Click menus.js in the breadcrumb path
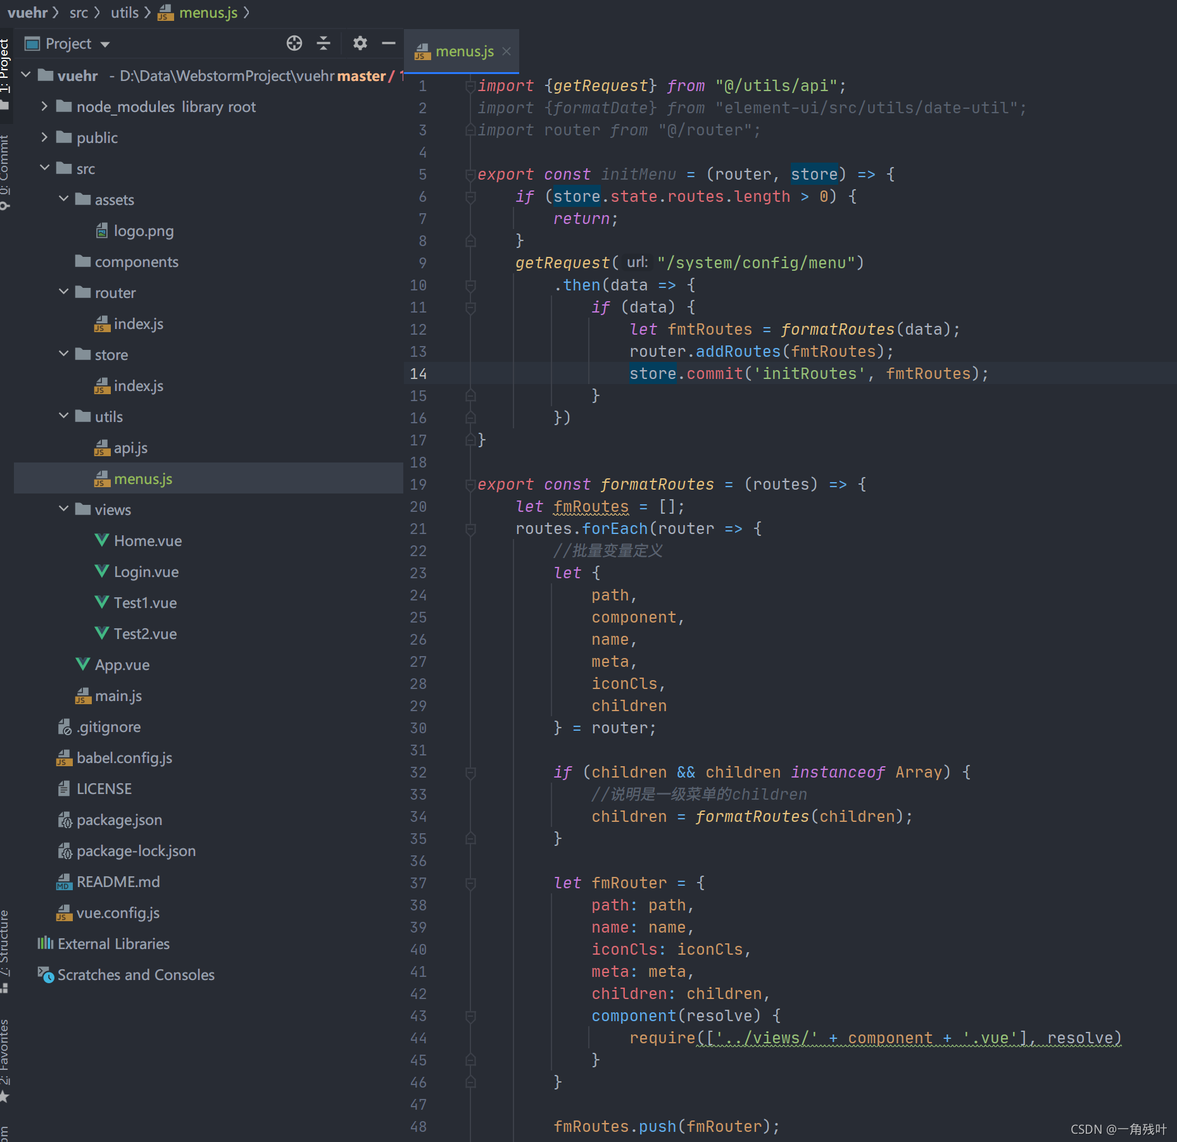1177x1142 pixels. click(x=208, y=13)
